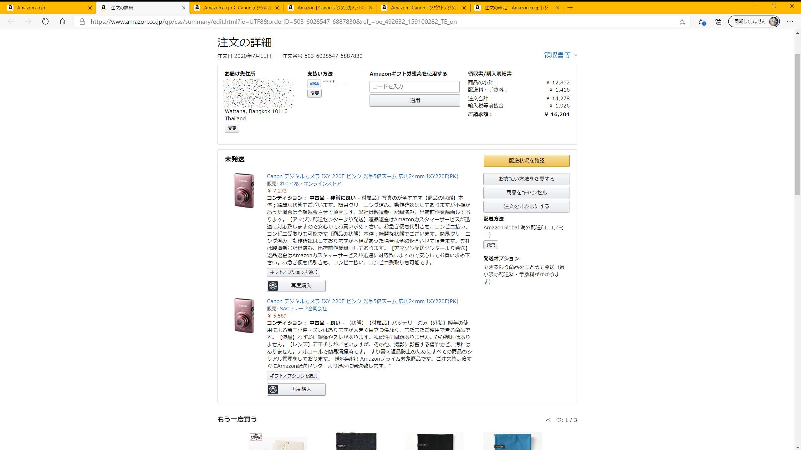Click 再度購入 for the ¥7,273 camera
This screenshot has width=801, height=450.
[296, 286]
